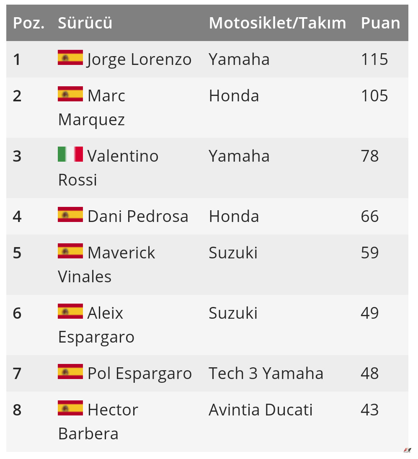
Task: Select the Dani Pedrosa driver name
Action: [x=138, y=217]
